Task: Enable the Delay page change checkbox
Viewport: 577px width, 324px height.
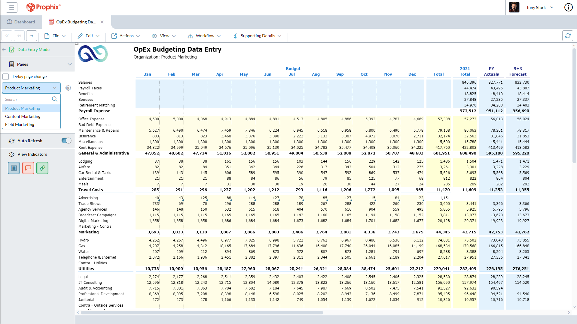Action: [x=6, y=76]
